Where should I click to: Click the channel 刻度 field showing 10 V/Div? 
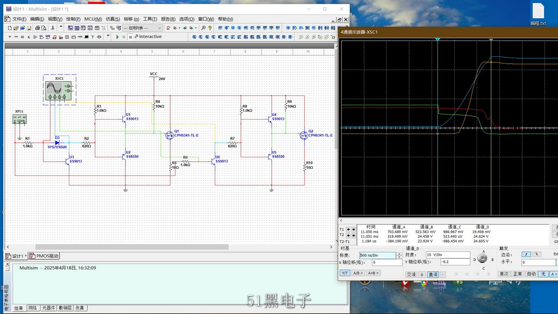coord(448,255)
